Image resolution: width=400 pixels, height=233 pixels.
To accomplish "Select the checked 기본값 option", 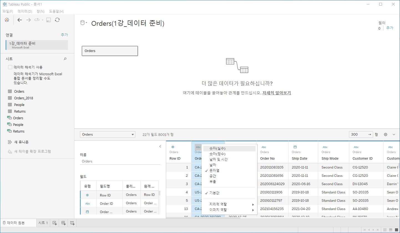I will (x=229, y=193).
